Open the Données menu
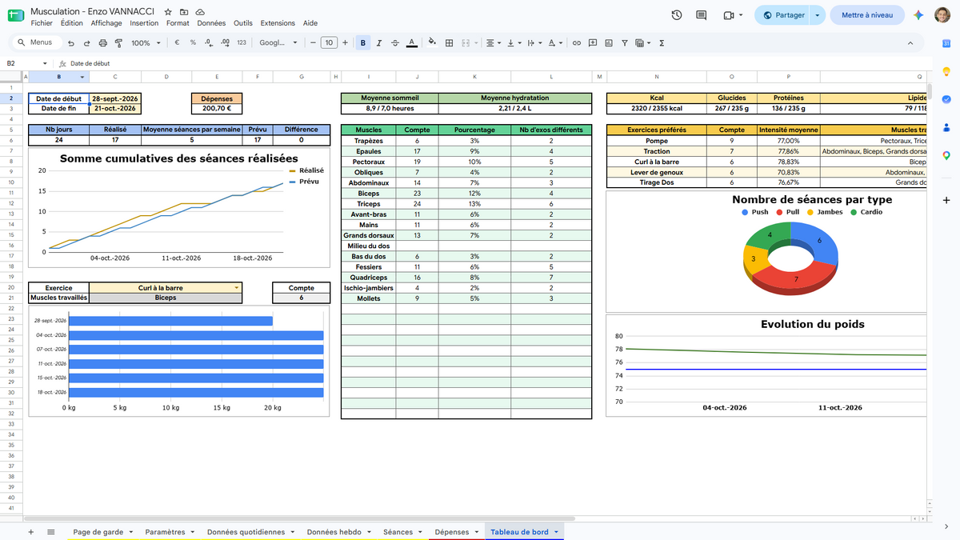This screenshot has height=540, width=960. 211,23
